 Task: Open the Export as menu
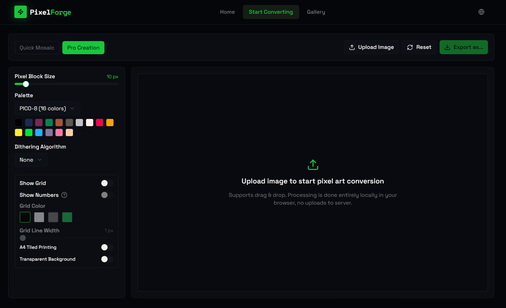464,47
